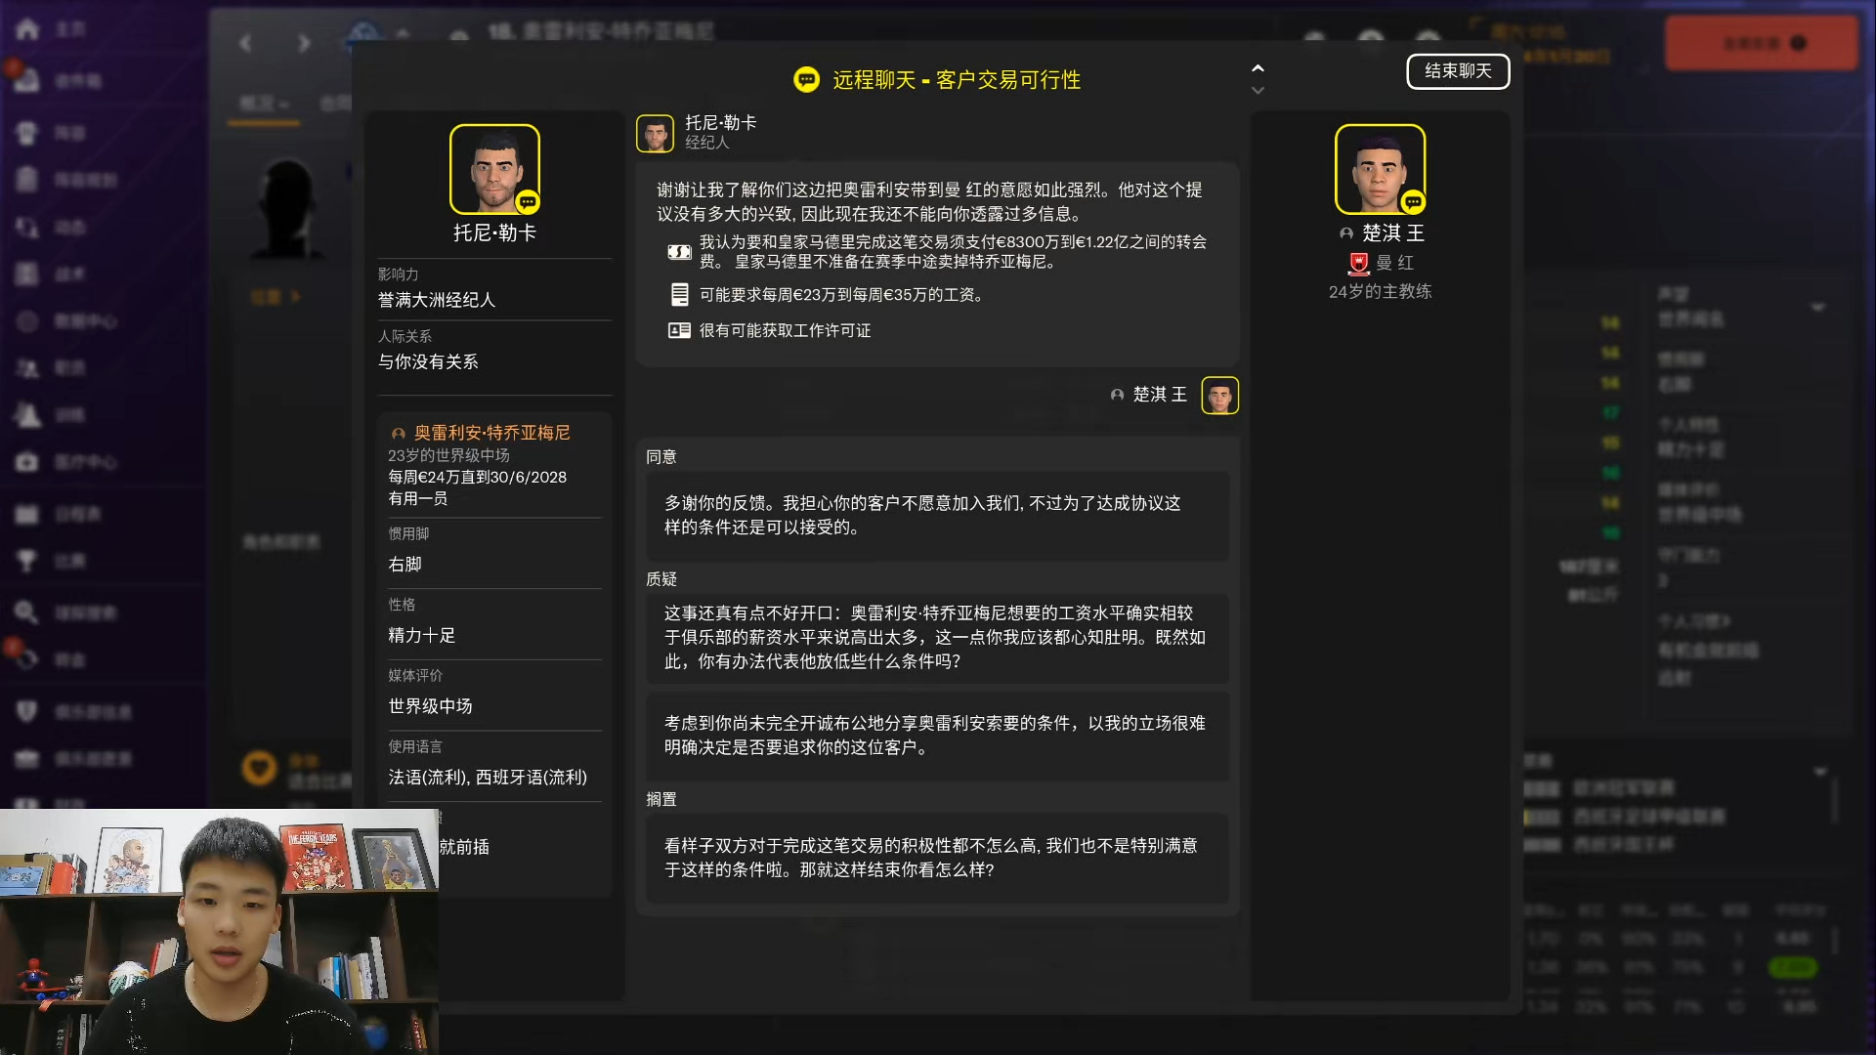
Task: Click the 曼红 club badge
Action: coord(1358,263)
